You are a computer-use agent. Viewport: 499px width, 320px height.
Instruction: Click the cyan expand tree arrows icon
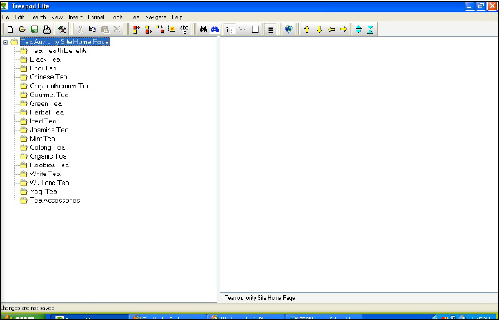tap(358, 30)
